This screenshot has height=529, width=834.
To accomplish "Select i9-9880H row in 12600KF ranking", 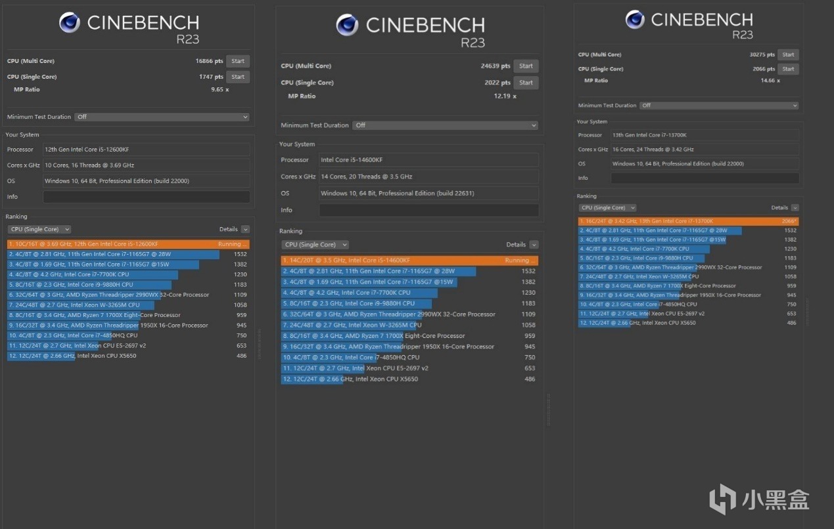I will pos(129,285).
